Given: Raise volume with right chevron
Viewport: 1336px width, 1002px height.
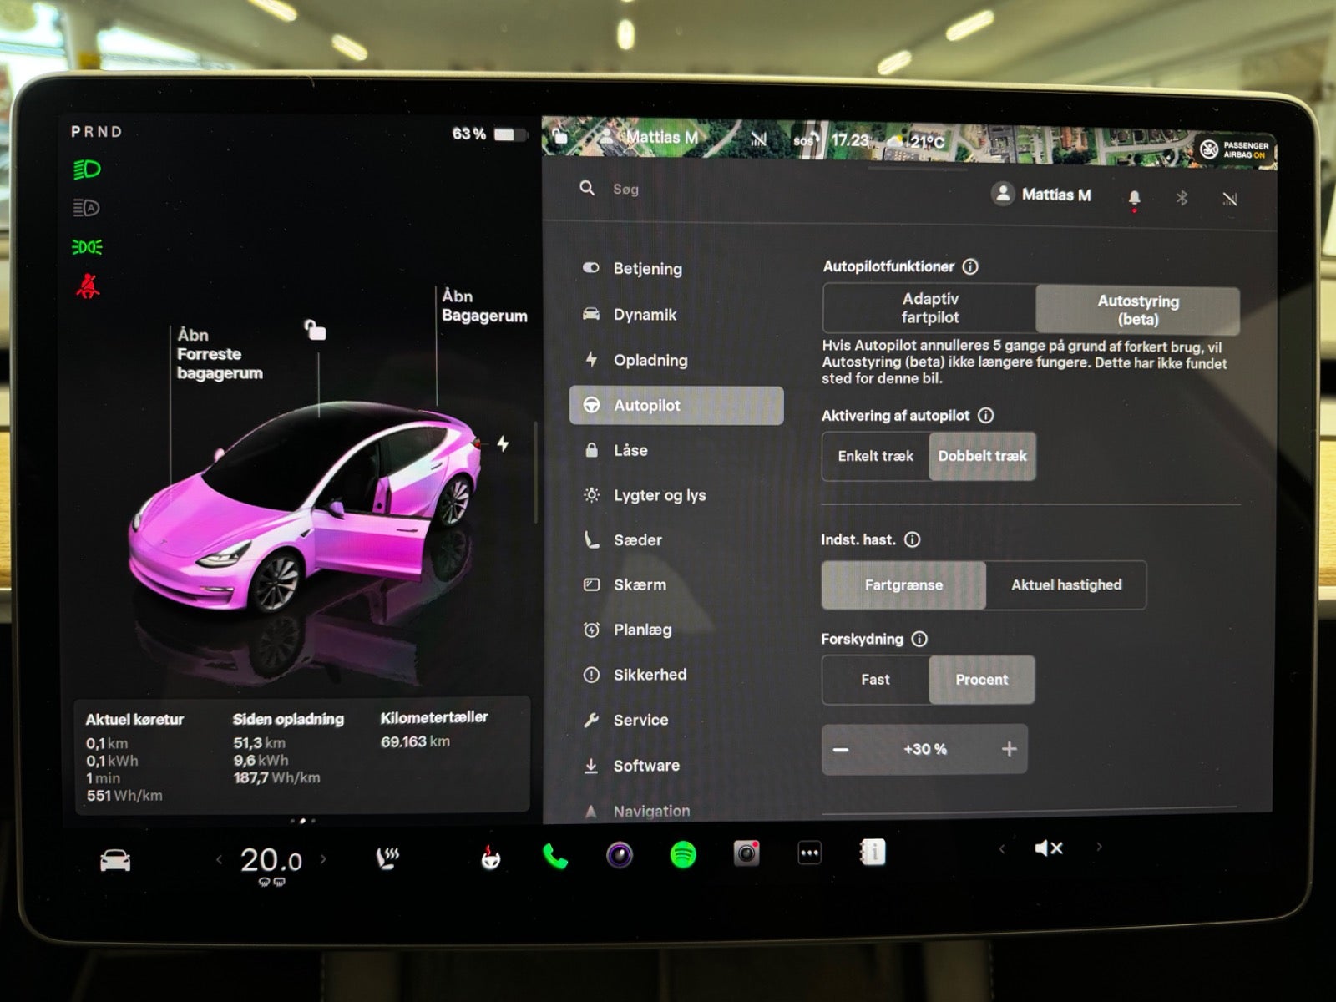Looking at the screenshot, I should coord(1099,847).
